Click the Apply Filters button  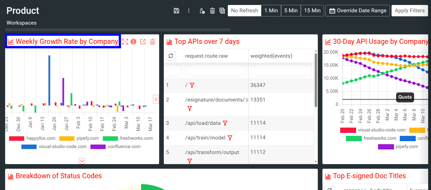tap(409, 11)
